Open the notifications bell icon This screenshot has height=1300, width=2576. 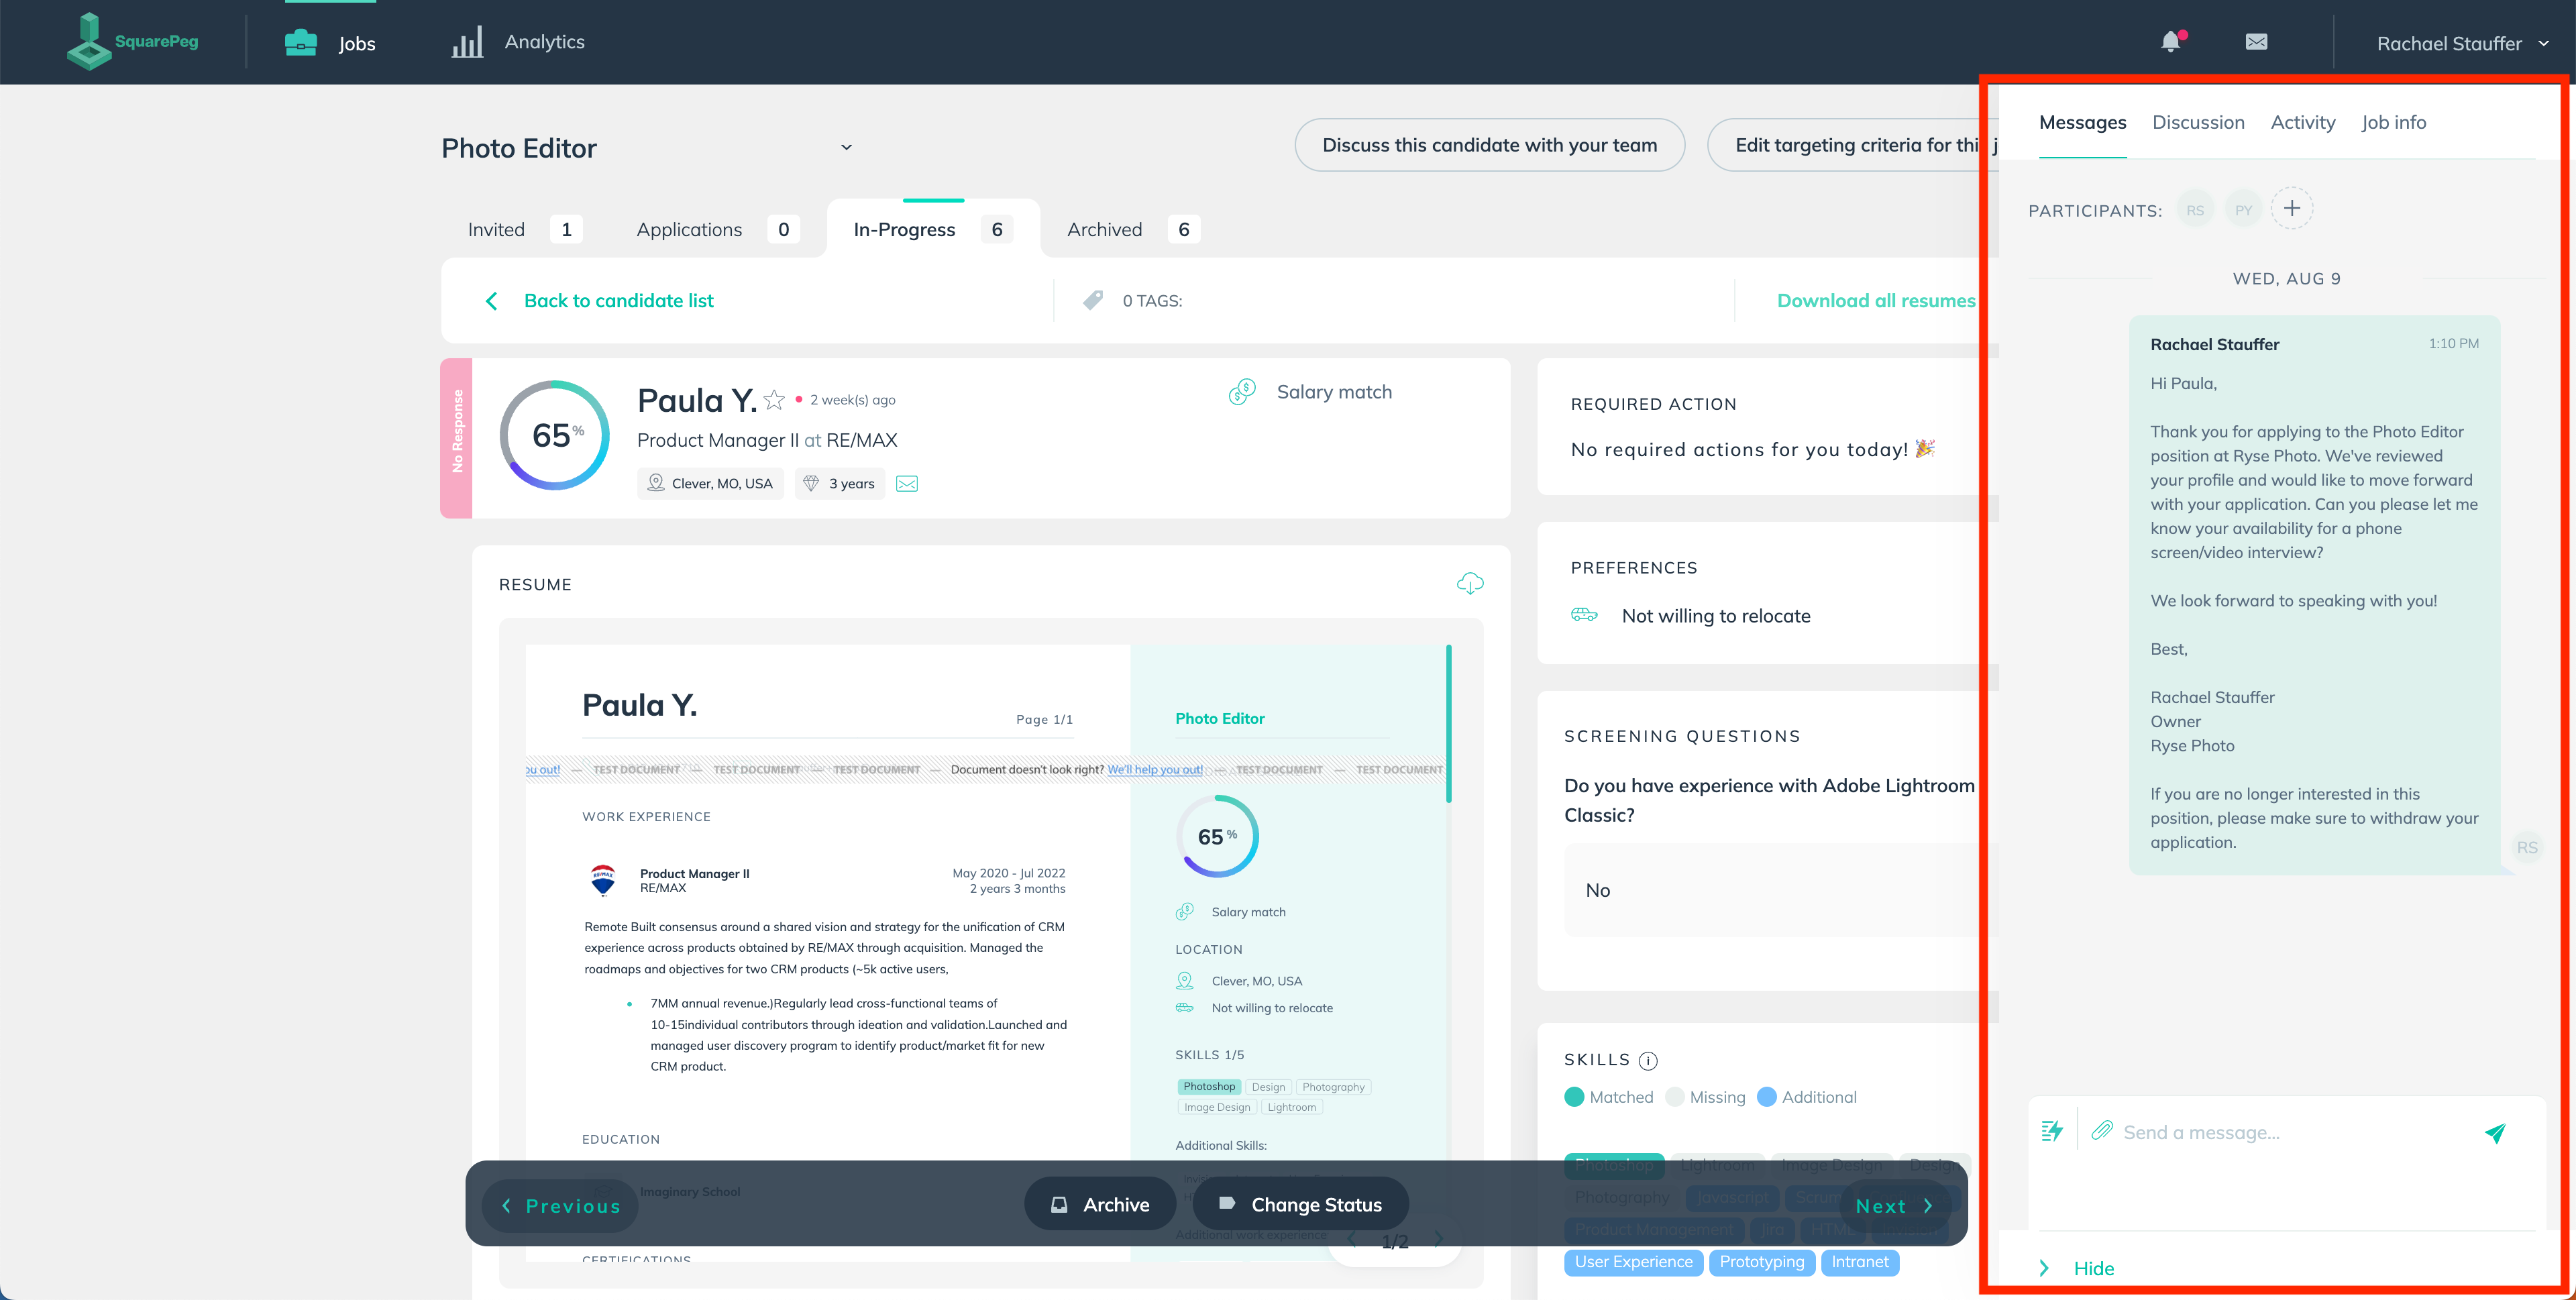pyautogui.click(x=2171, y=42)
